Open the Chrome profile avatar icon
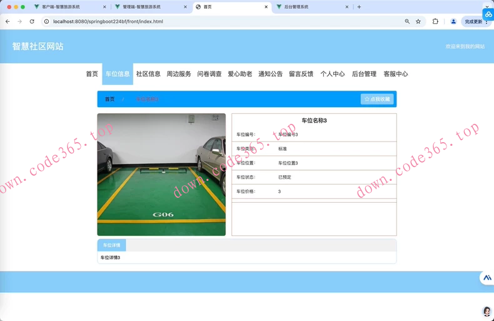 [453, 21]
